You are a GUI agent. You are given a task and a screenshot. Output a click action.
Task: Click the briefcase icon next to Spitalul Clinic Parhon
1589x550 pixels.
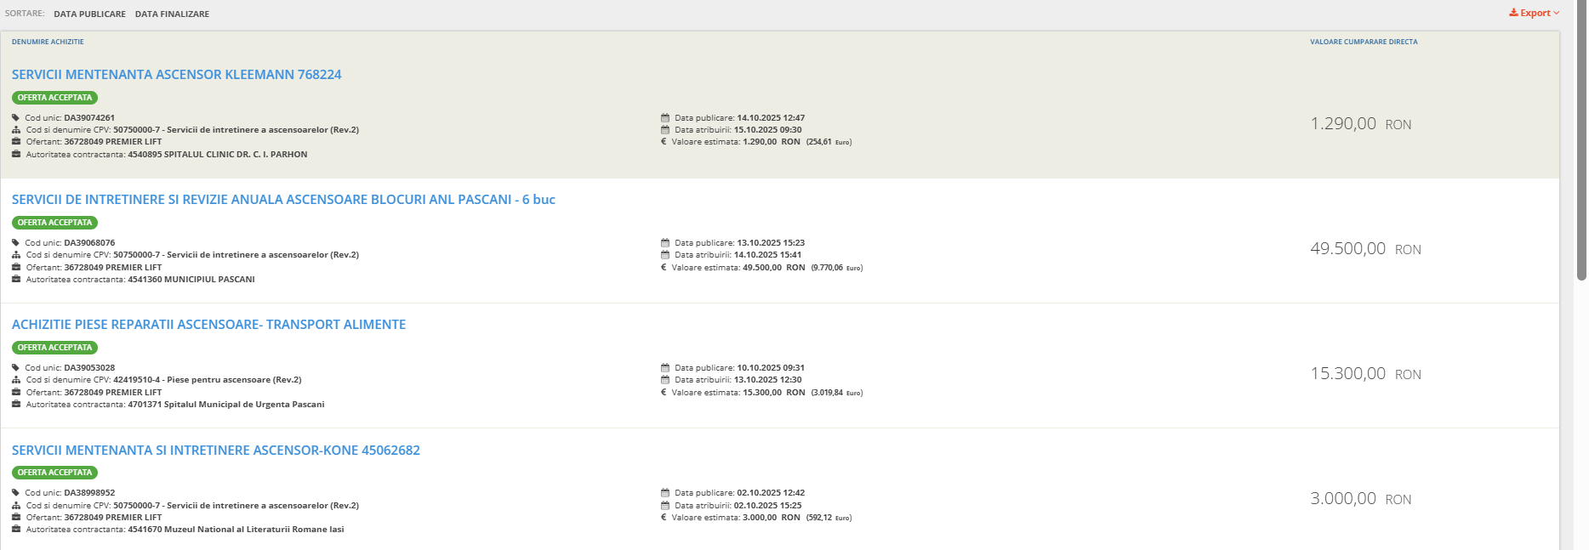16,155
